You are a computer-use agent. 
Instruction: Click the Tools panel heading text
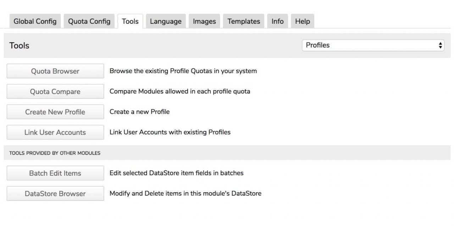(20, 46)
